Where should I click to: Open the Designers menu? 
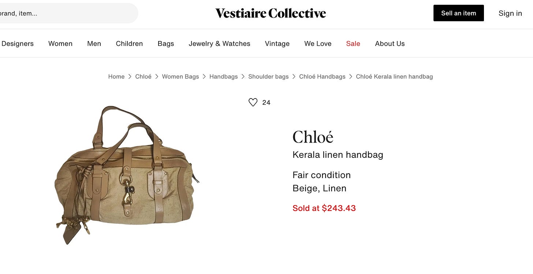tap(18, 44)
